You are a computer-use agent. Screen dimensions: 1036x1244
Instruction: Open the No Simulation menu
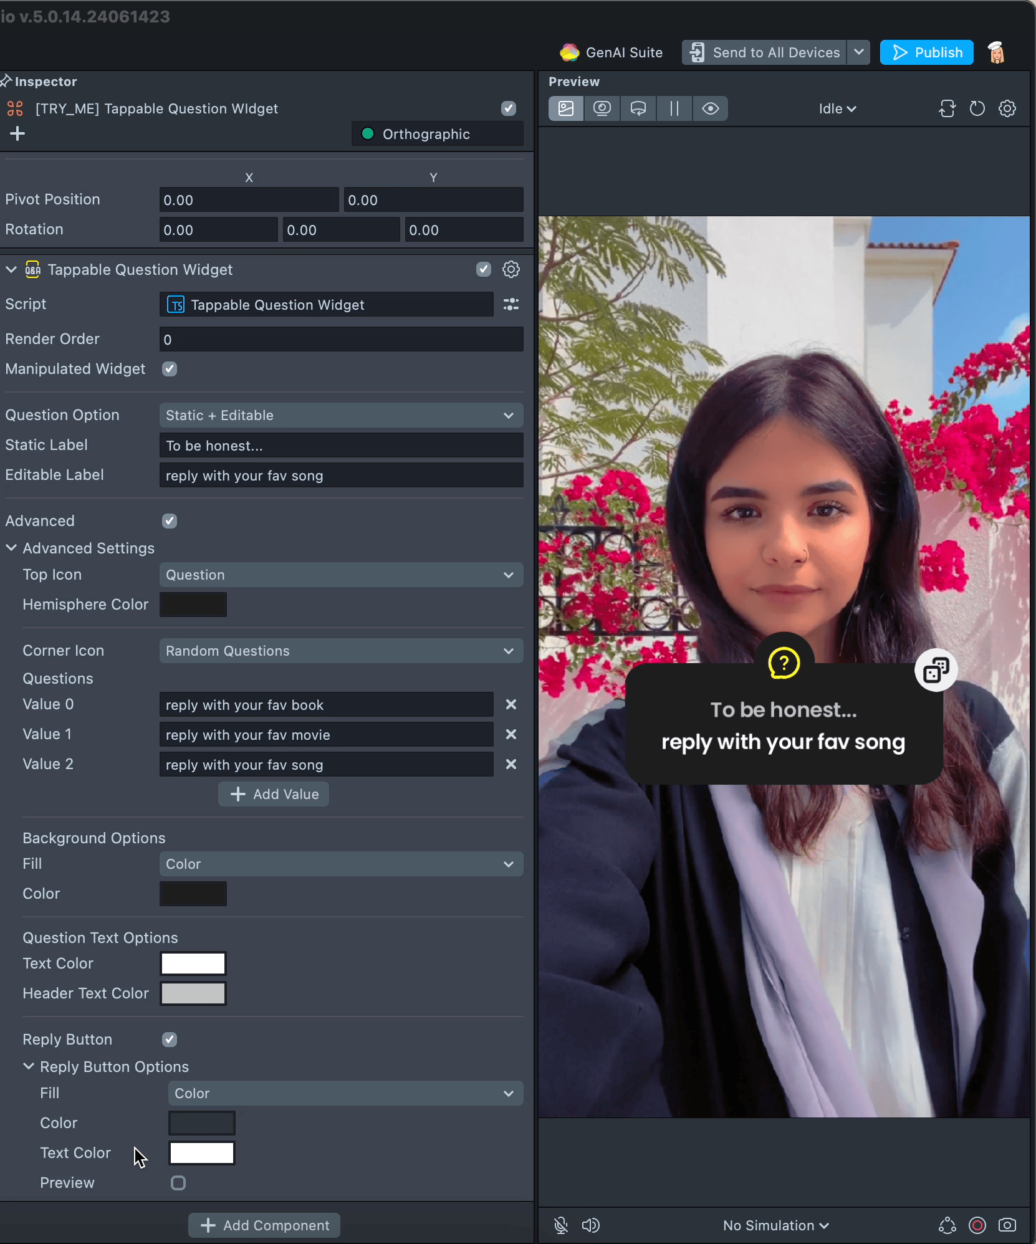click(x=775, y=1225)
